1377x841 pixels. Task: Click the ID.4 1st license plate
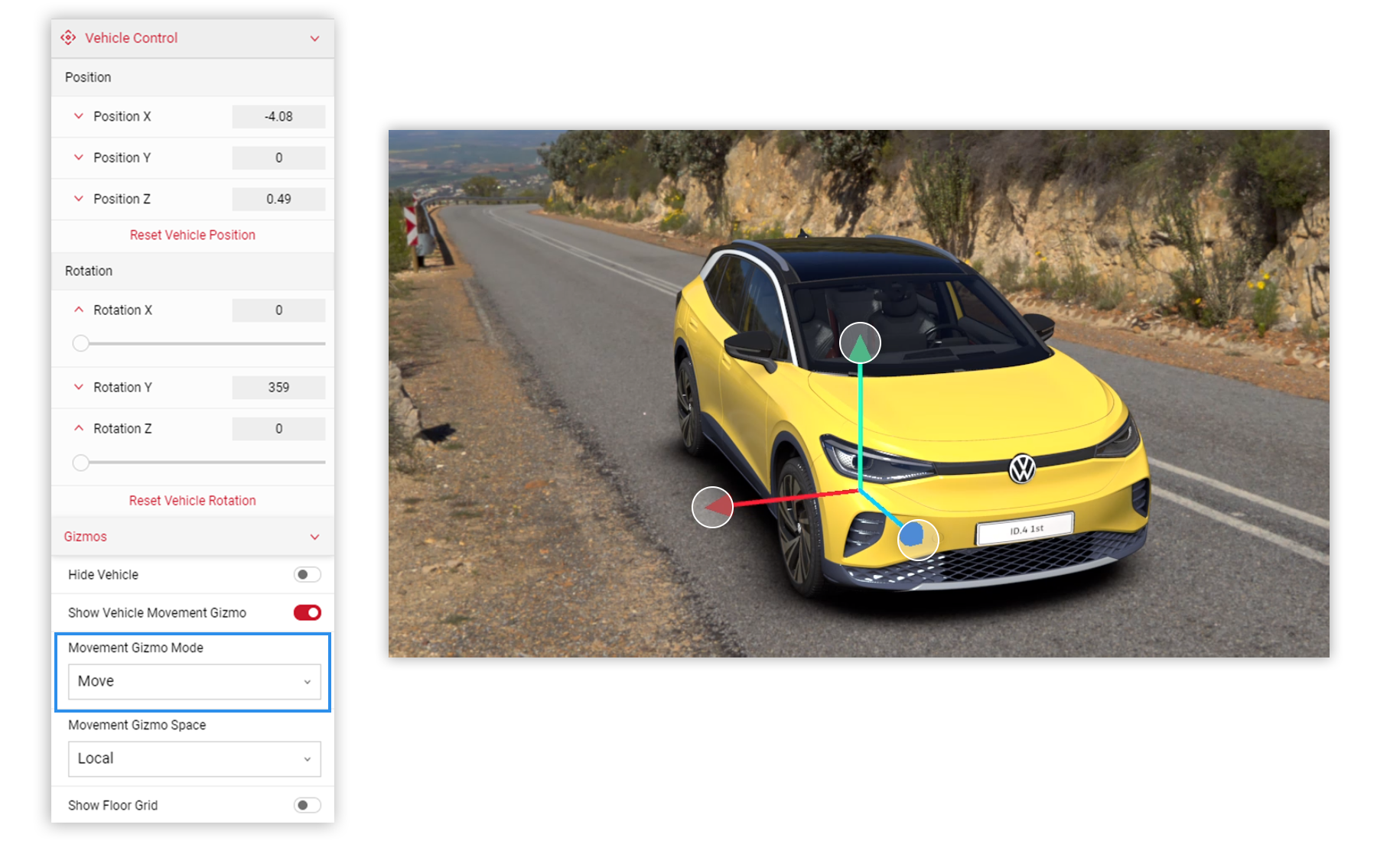(1025, 528)
